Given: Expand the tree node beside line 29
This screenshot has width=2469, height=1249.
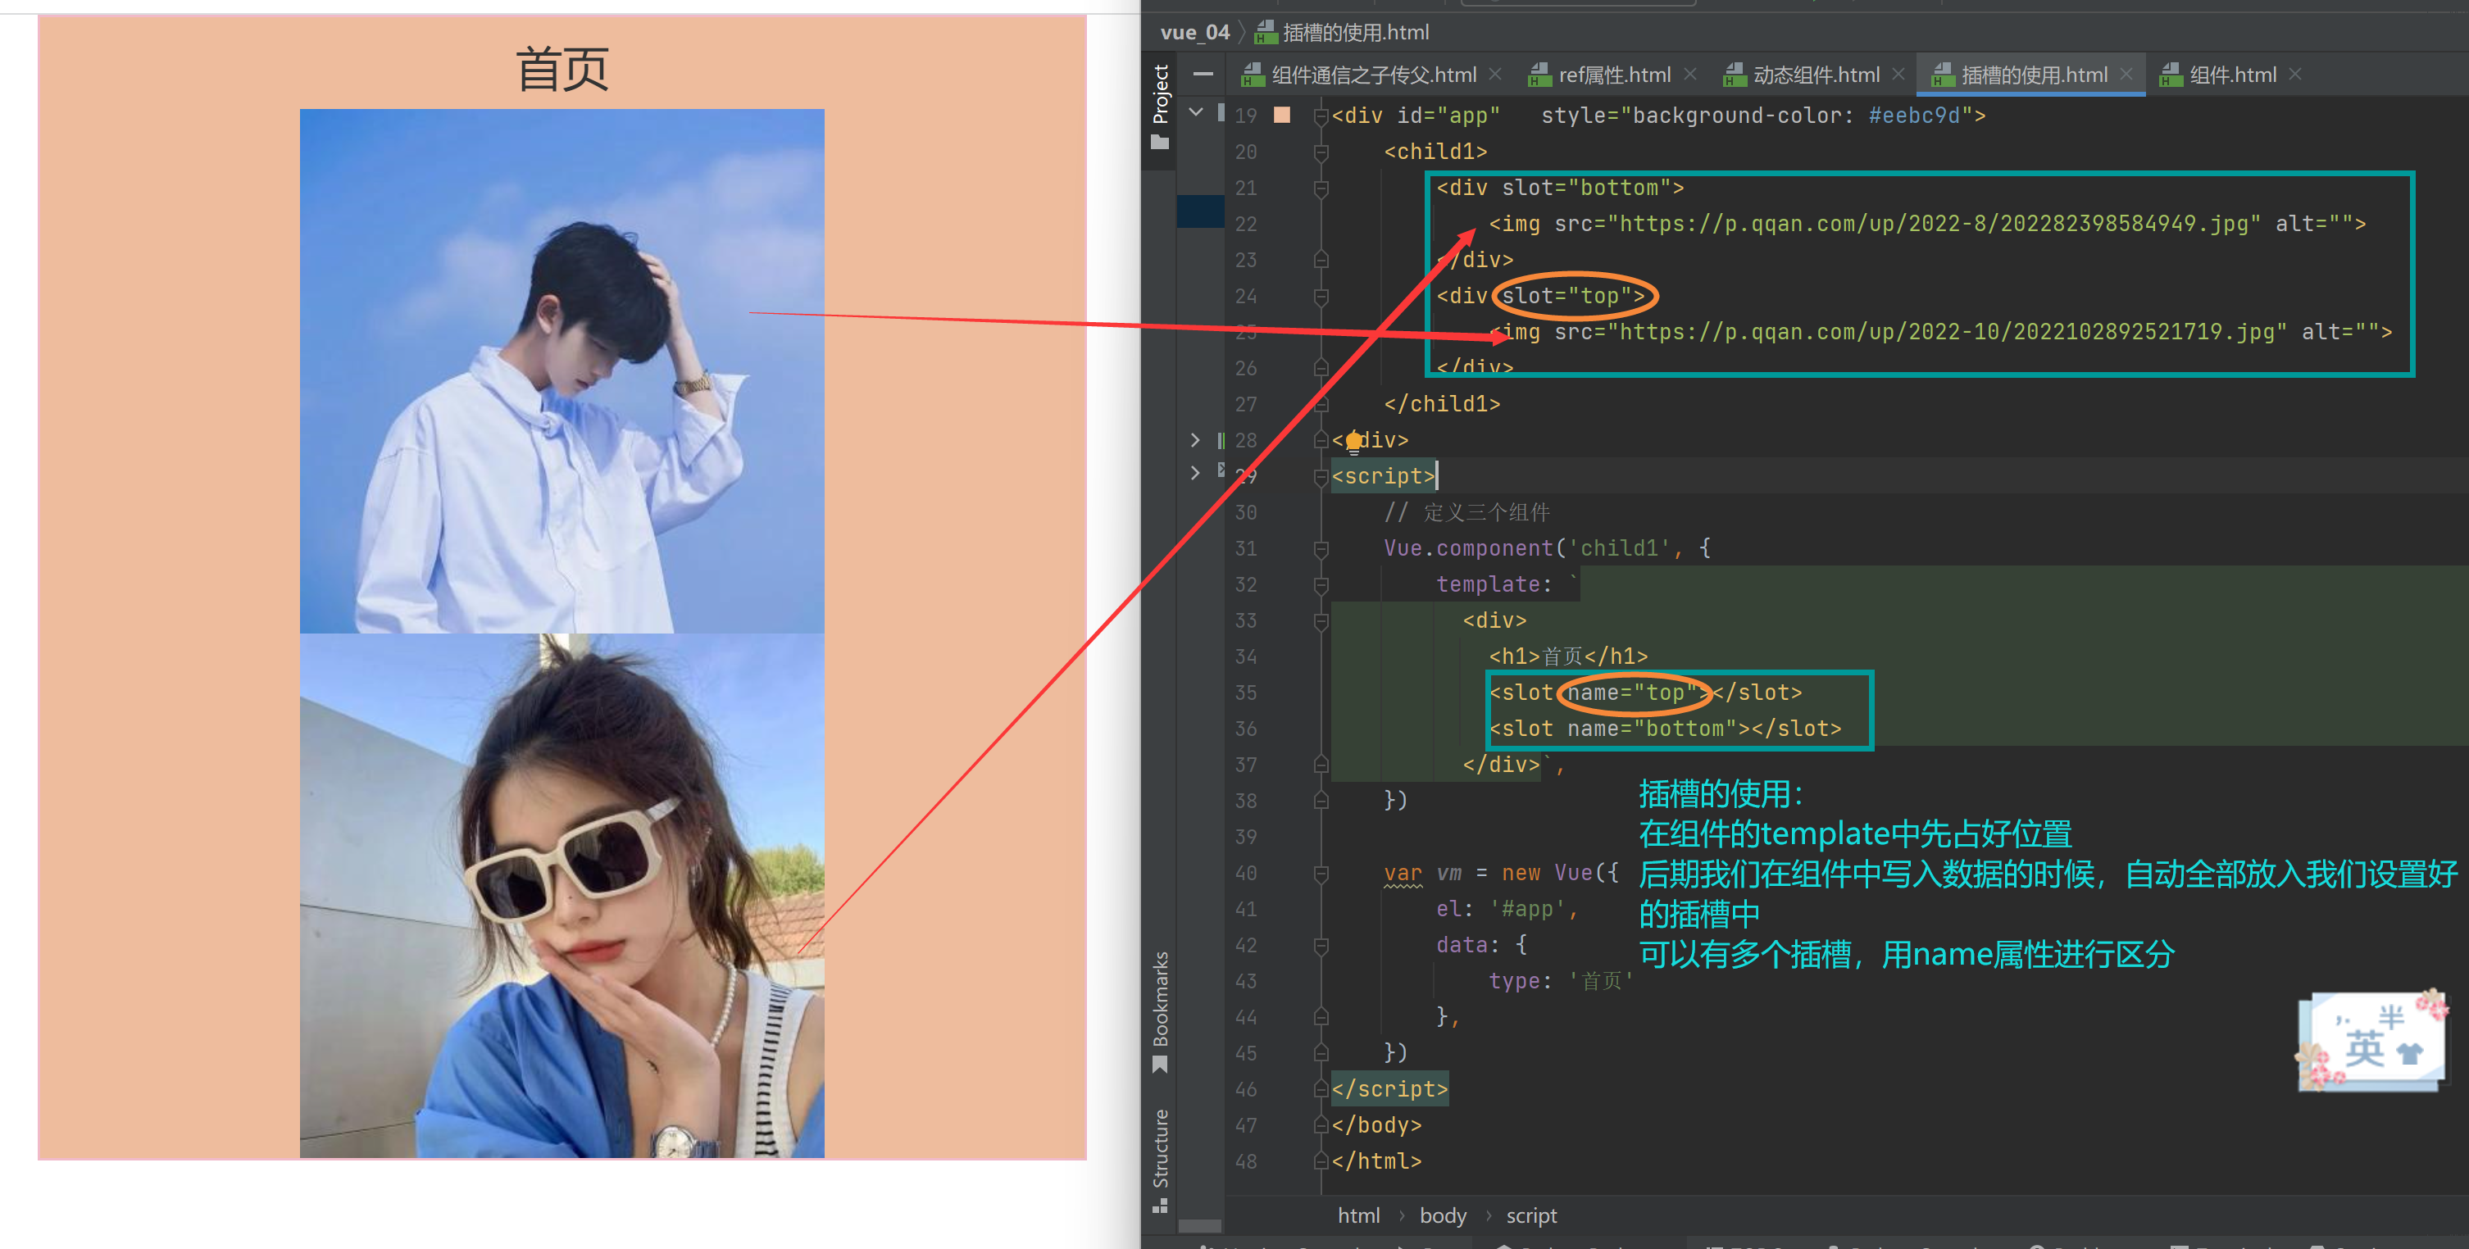Looking at the screenshot, I should 1195,473.
